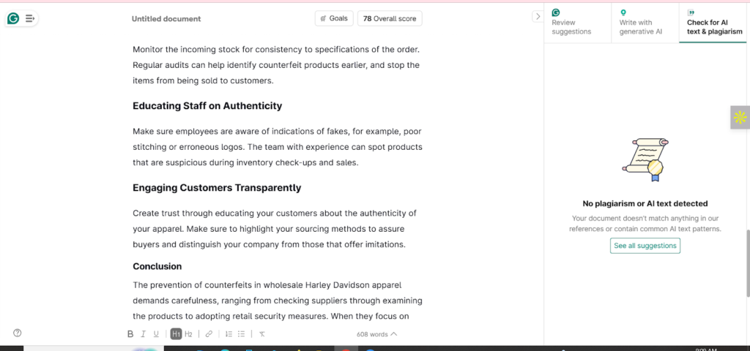
Task: Expand the 608 words count menu
Action: coord(377,334)
